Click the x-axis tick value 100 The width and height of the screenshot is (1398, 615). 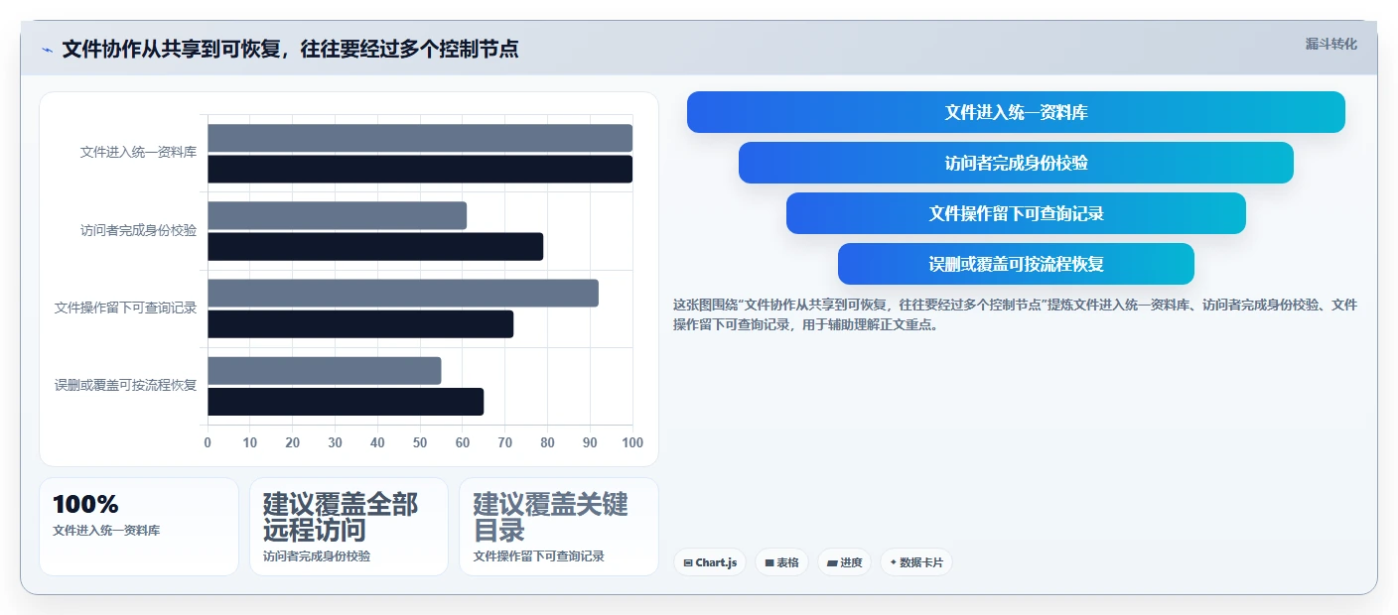coord(631,442)
